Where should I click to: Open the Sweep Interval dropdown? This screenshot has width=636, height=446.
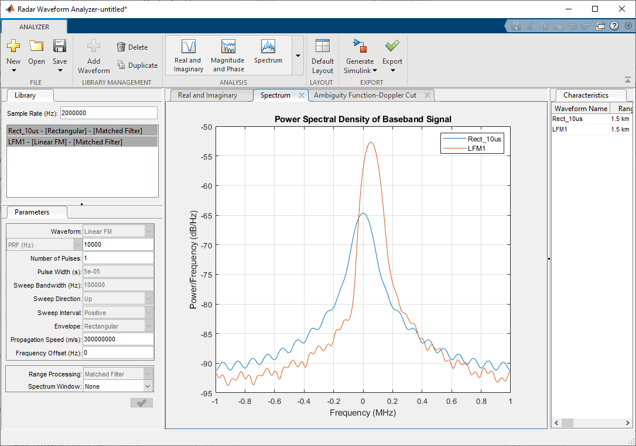pos(149,313)
